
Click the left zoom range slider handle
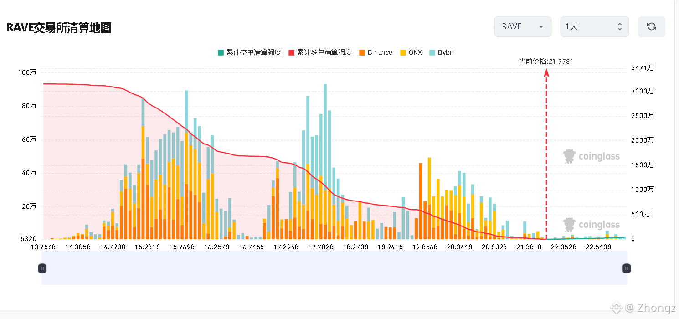pyautogui.click(x=42, y=269)
